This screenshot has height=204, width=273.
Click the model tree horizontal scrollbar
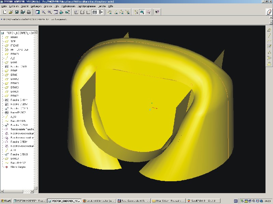(17, 191)
